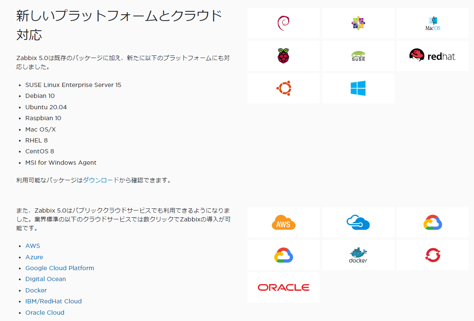Click the Google Cloud logo beside the Docker logo
474x321 pixels.
coord(283,255)
